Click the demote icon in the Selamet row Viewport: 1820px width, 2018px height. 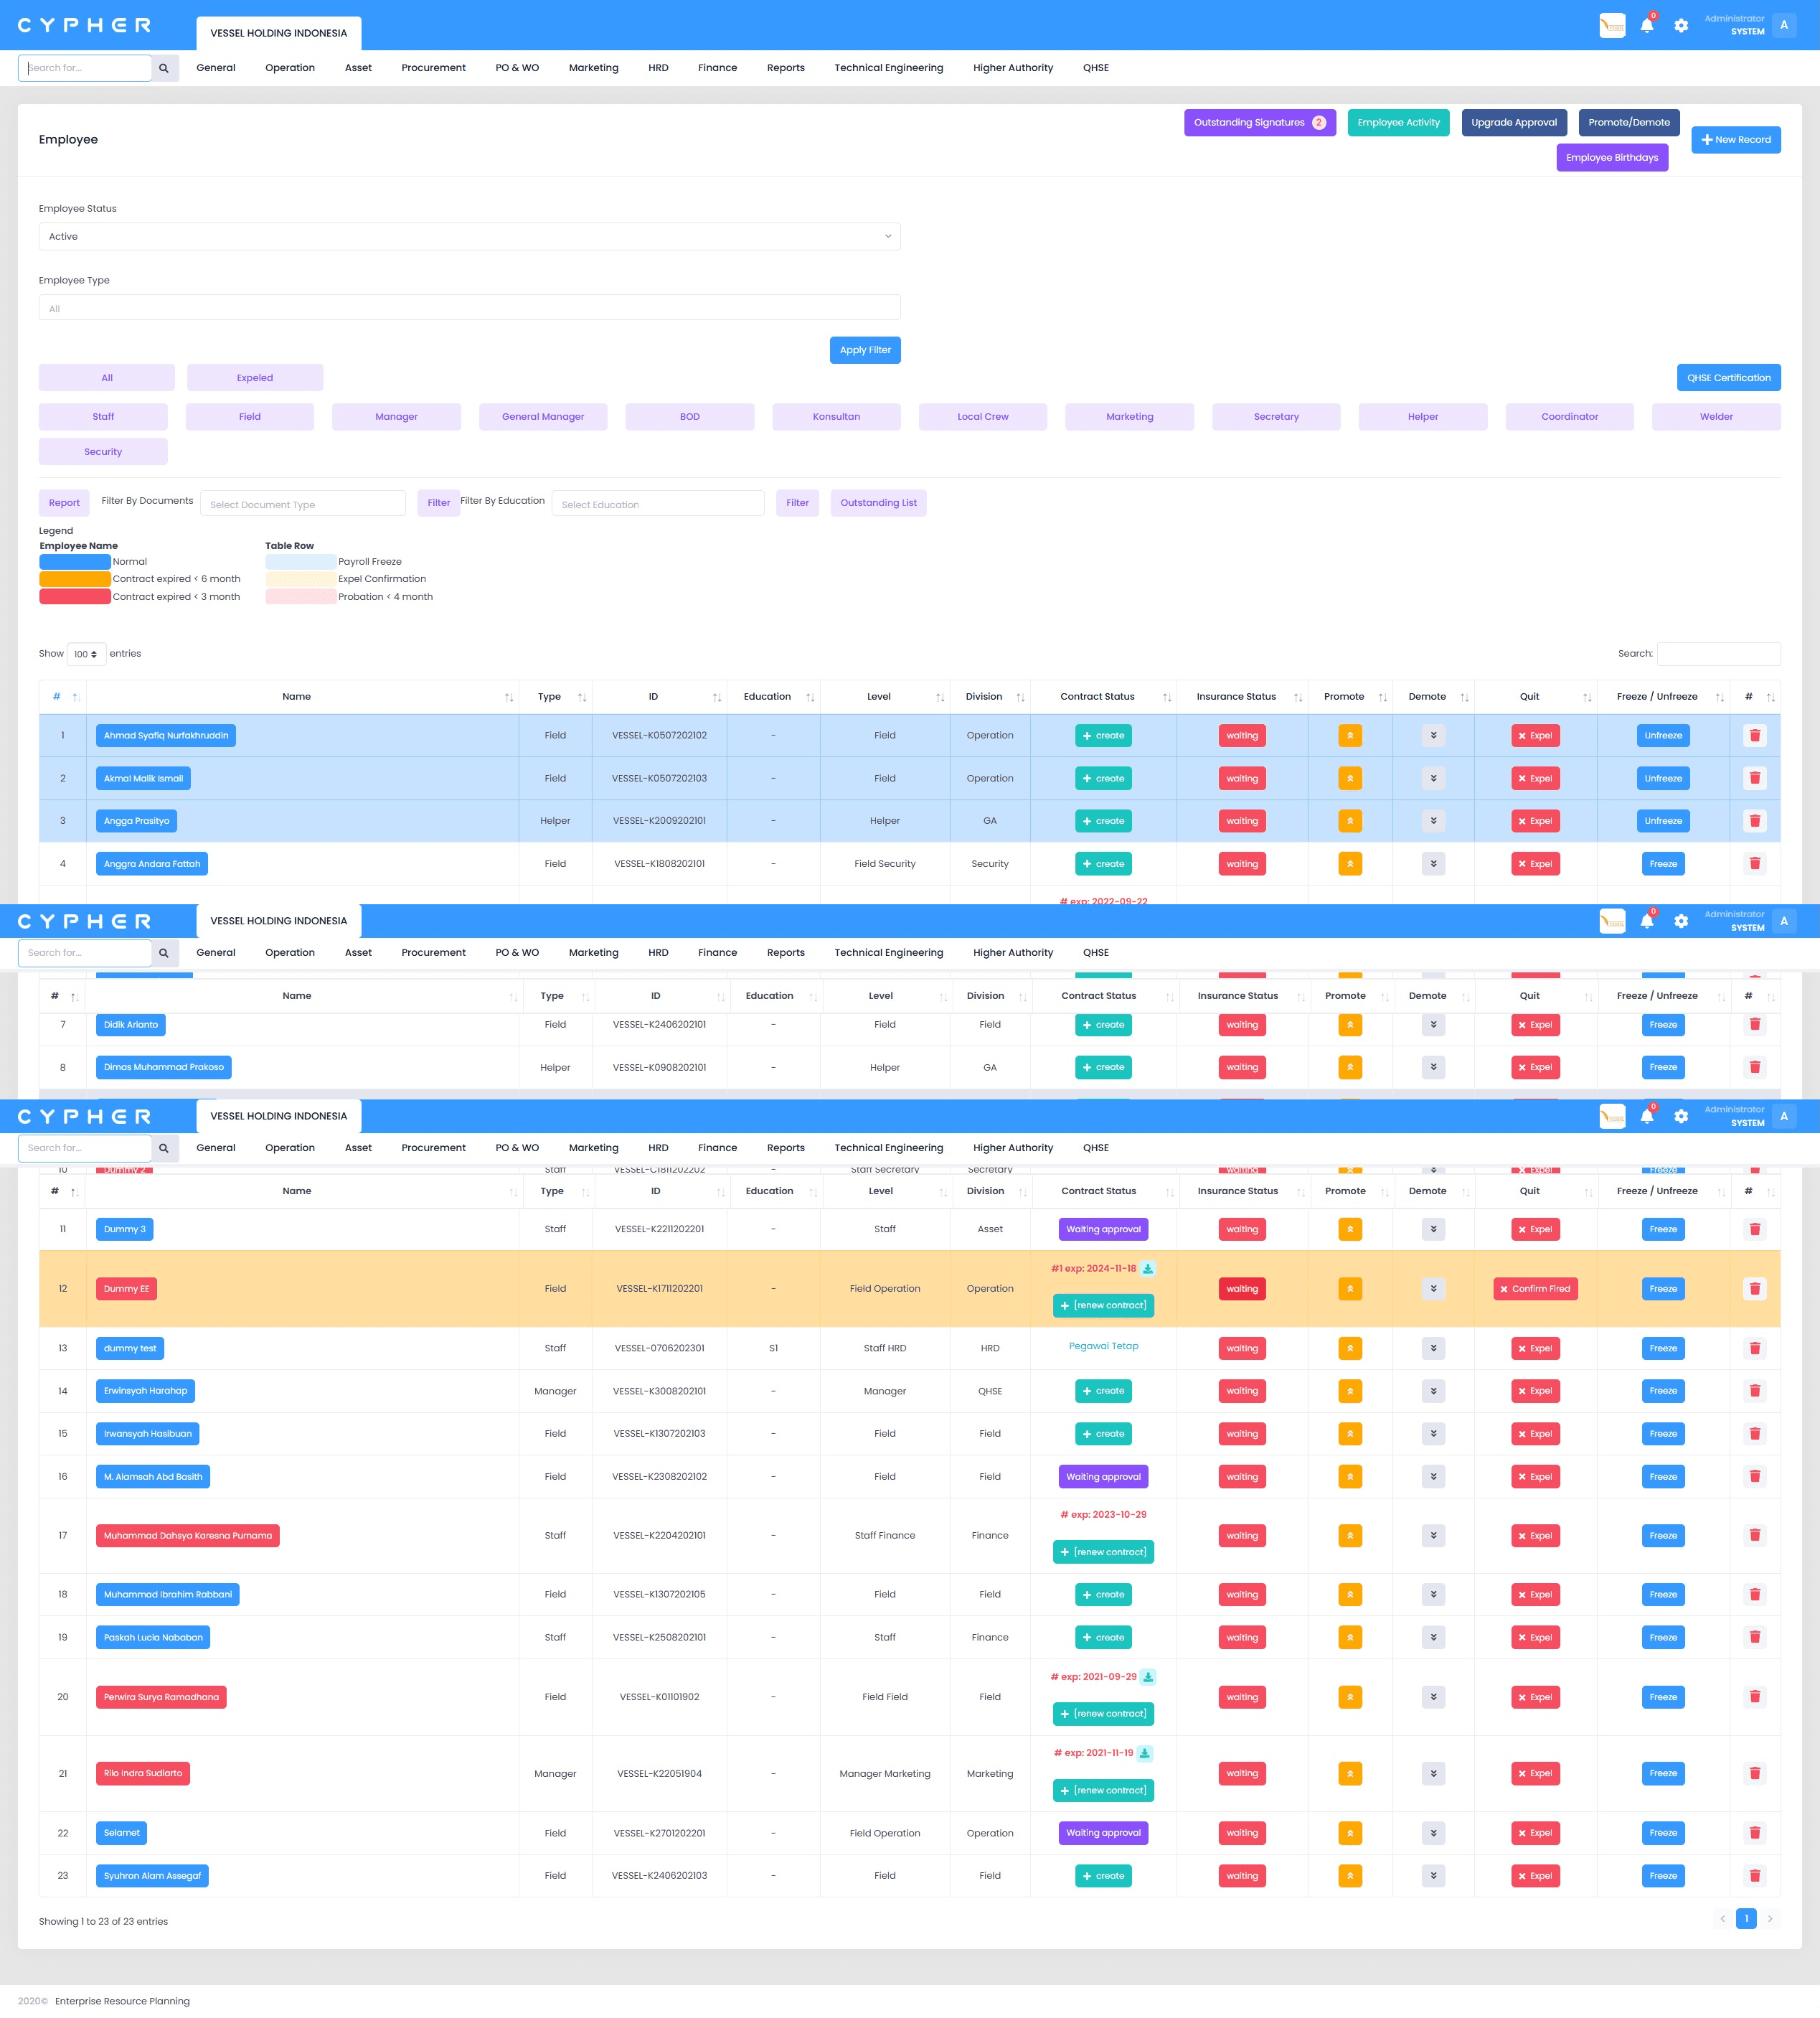pyautogui.click(x=1433, y=1833)
